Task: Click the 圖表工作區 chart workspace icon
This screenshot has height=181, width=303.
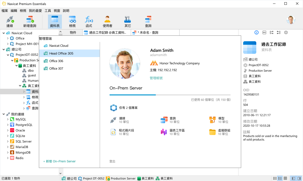Action: [164, 132]
